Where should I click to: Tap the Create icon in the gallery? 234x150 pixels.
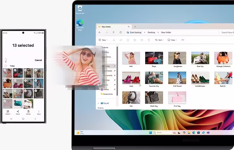(x=8, y=112)
